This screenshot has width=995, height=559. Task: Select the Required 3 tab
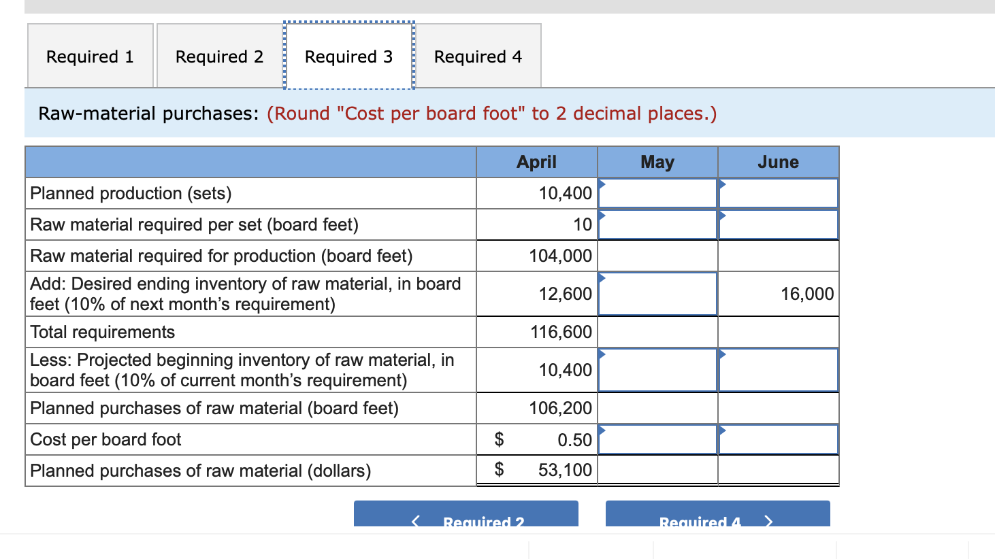(x=348, y=56)
